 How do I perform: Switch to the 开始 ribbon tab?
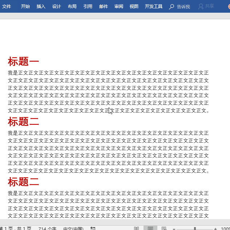[x=25, y=7]
